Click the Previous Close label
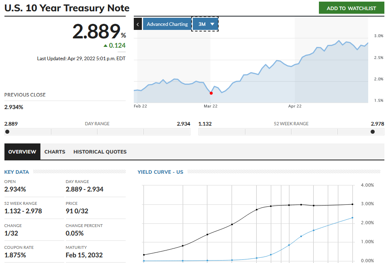This screenshot has width=386, height=263. tap(25, 95)
